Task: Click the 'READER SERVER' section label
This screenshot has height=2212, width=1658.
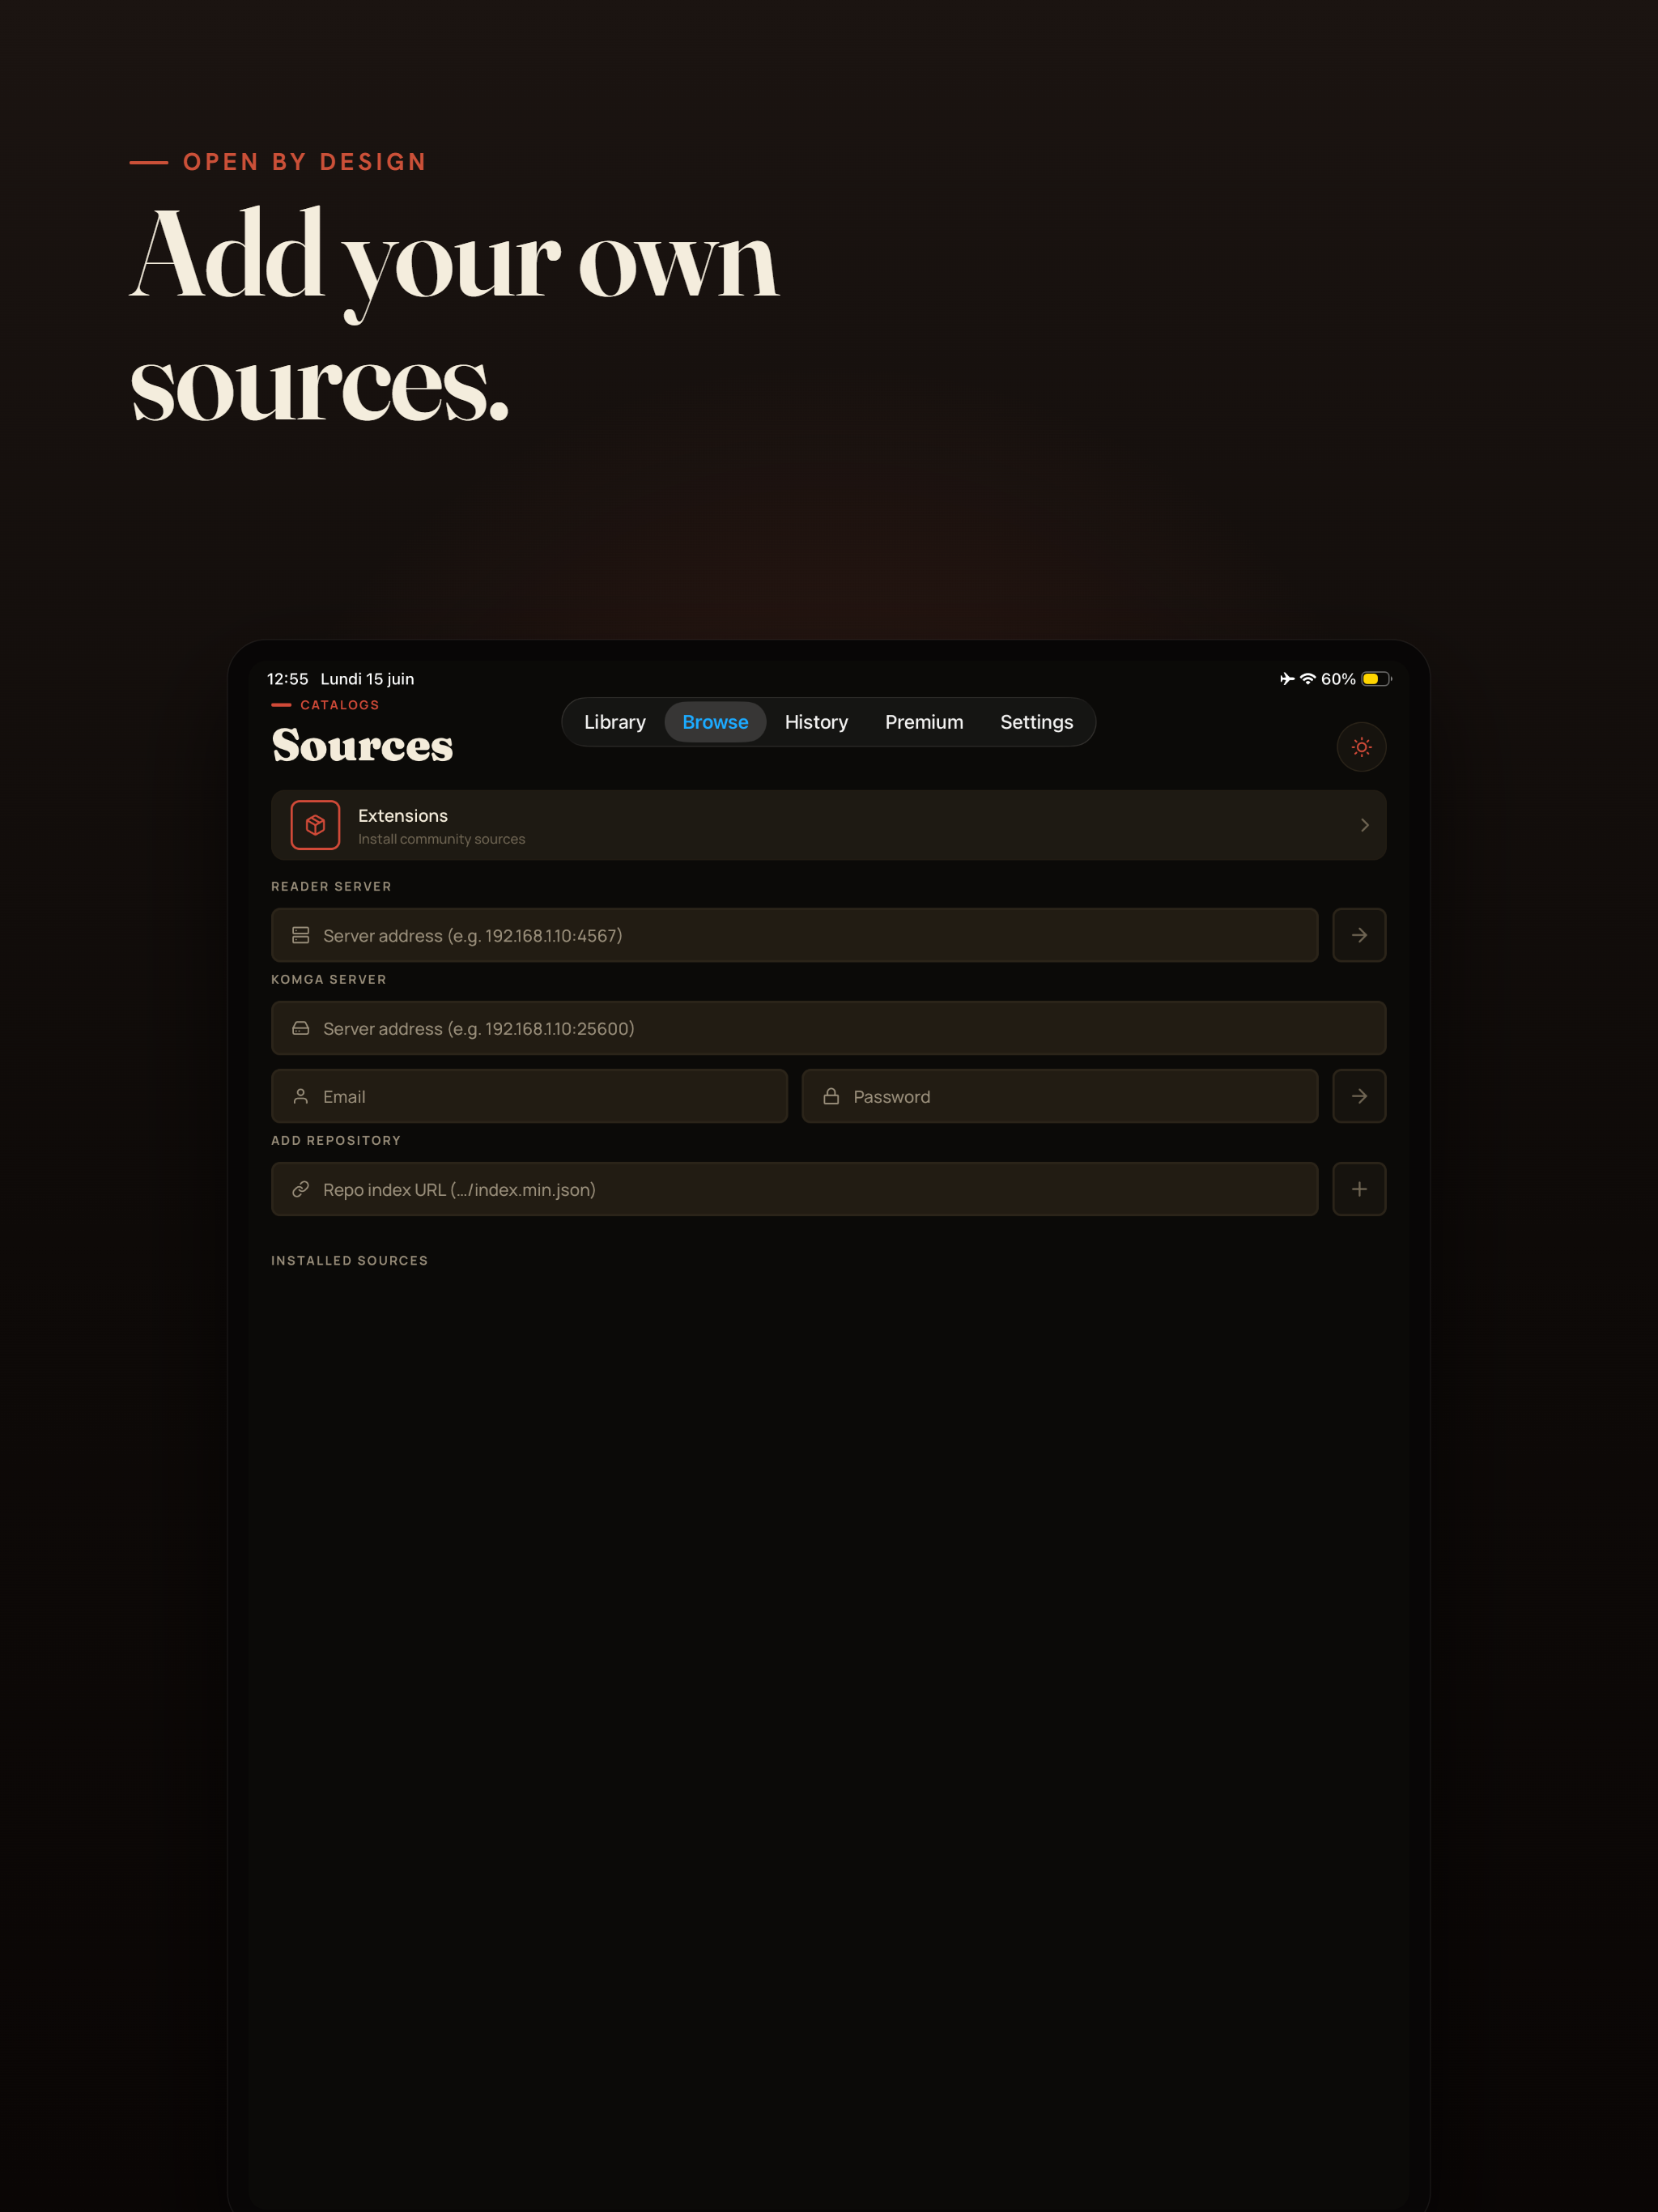Action: [x=331, y=886]
